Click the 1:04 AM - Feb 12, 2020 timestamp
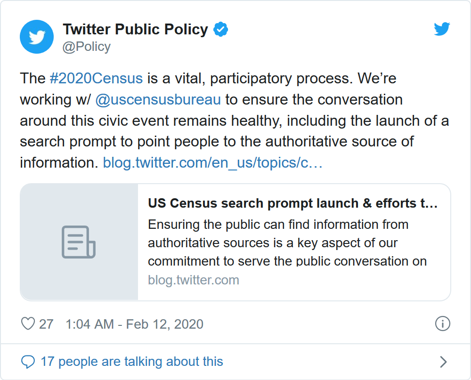This screenshot has height=380, width=471. tap(134, 324)
